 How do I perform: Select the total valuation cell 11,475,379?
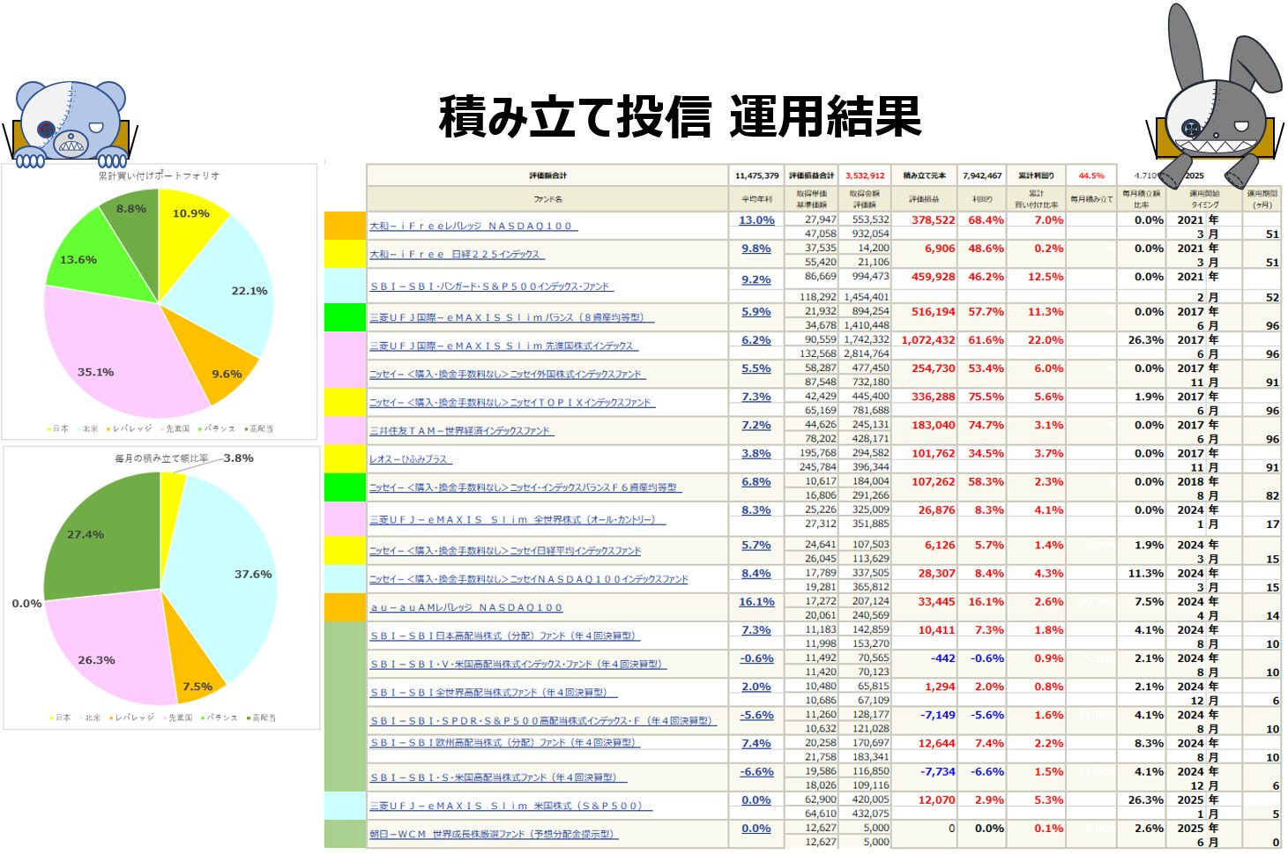click(756, 175)
